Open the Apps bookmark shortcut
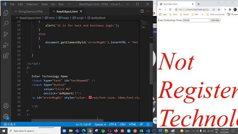 coord(163,15)
